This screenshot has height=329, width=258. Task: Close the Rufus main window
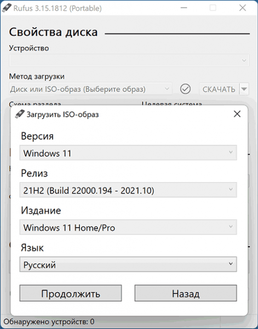(243, 8)
